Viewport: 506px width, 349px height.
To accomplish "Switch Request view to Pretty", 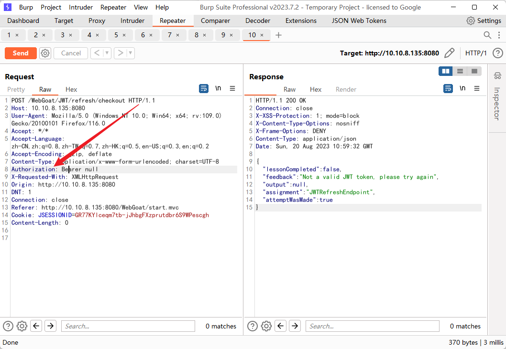I will 16,89.
